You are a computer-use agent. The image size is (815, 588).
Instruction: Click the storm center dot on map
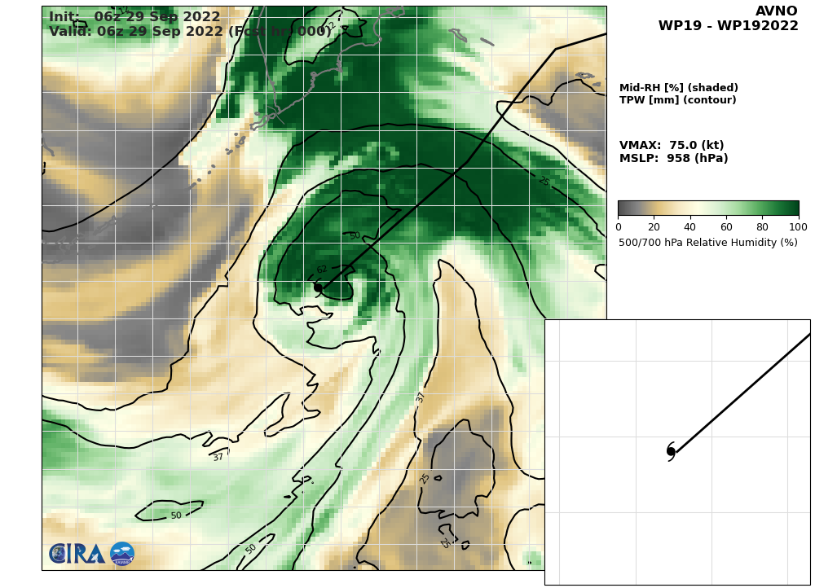tap(318, 287)
